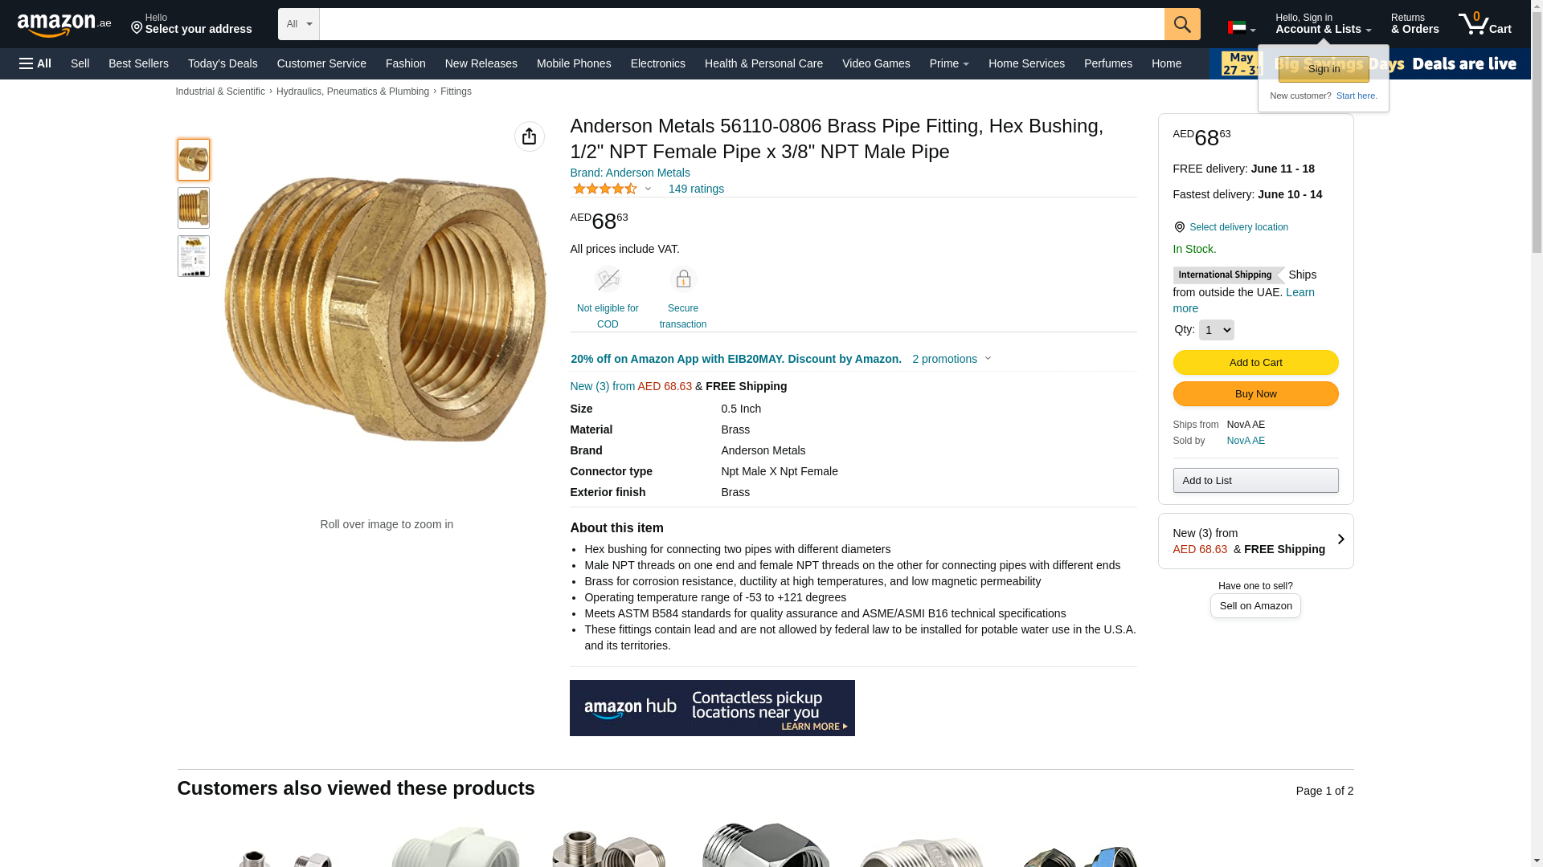Expand the search category All dropdown
The width and height of the screenshot is (1543, 867).
click(x=299, y=24)
